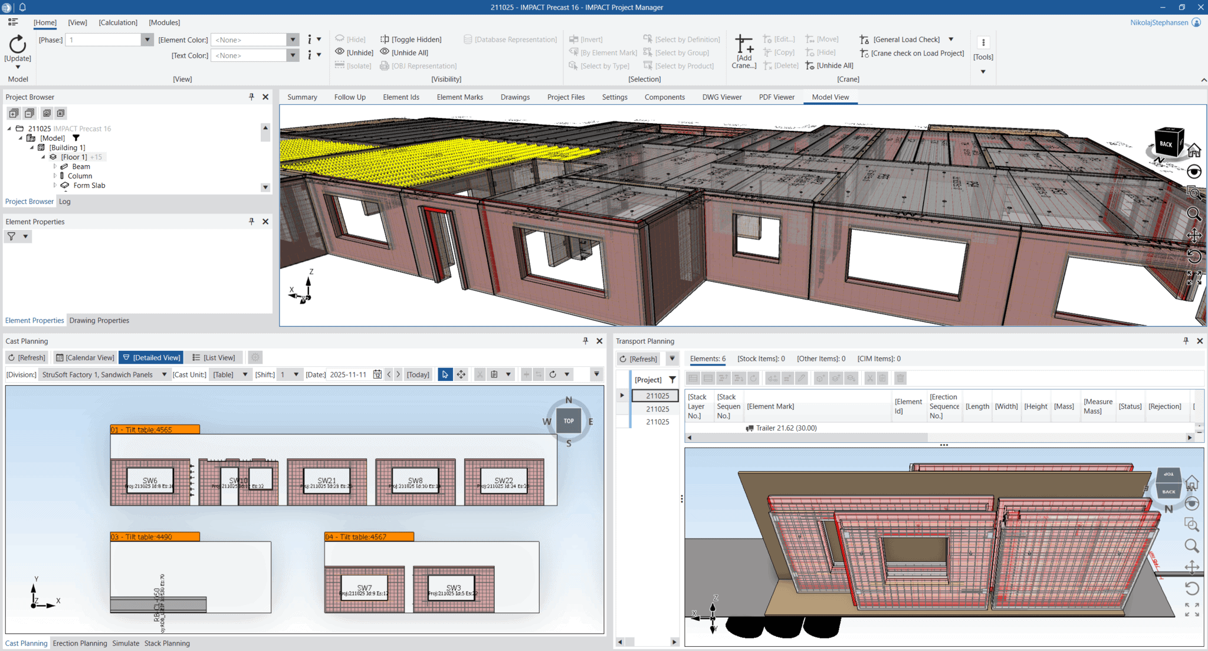The image size is (1208, 651).
Task: Select the Toggle Hidden visibility tool
Action: point(411,39)
